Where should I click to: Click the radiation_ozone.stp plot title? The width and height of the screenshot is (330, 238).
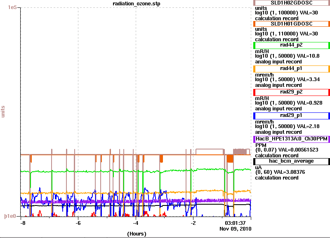point(137,4)
